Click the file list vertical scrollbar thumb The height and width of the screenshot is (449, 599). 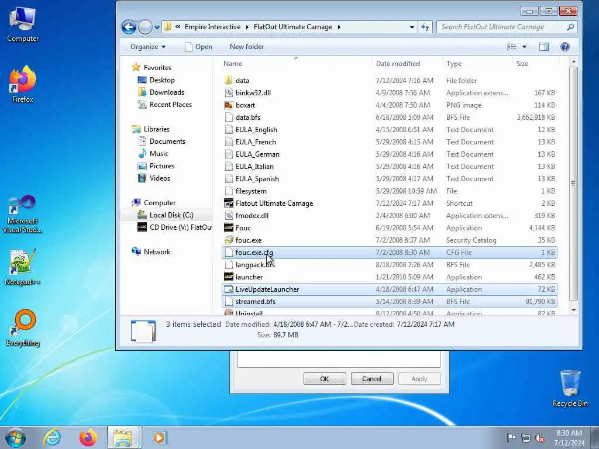pos(573,183)
